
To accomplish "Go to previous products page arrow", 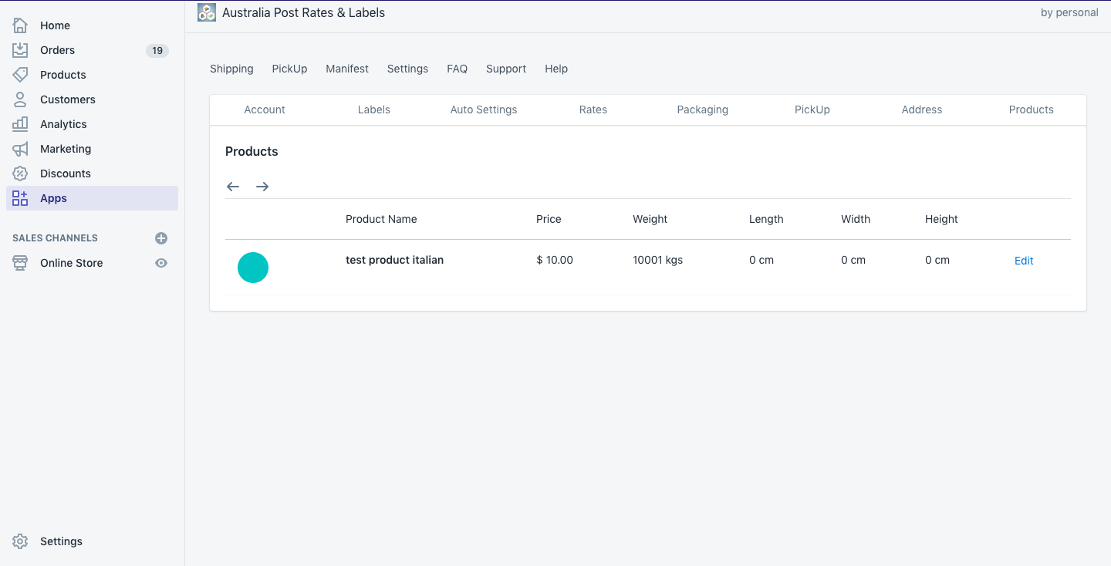I will (233, 187).
